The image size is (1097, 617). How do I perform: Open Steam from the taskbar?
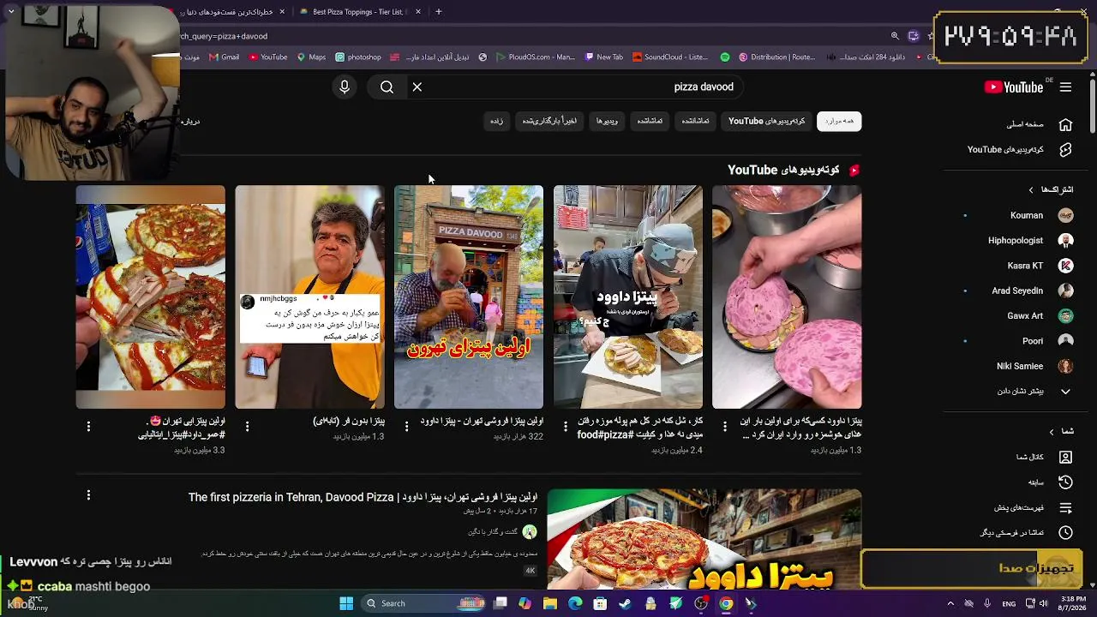pos(626,603)
